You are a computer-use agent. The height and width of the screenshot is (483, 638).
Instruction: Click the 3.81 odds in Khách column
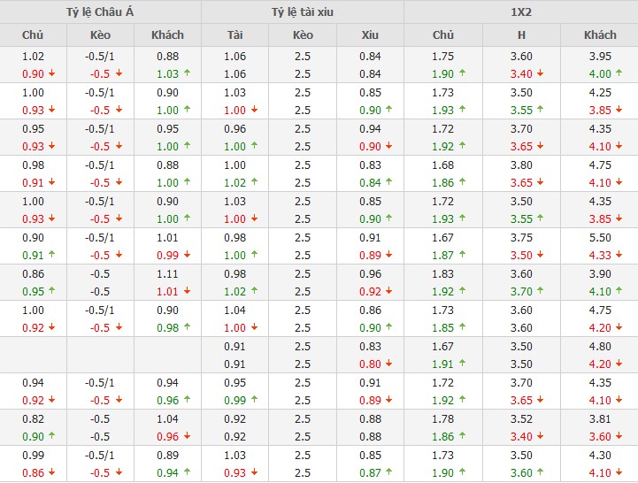coord(600,418)
